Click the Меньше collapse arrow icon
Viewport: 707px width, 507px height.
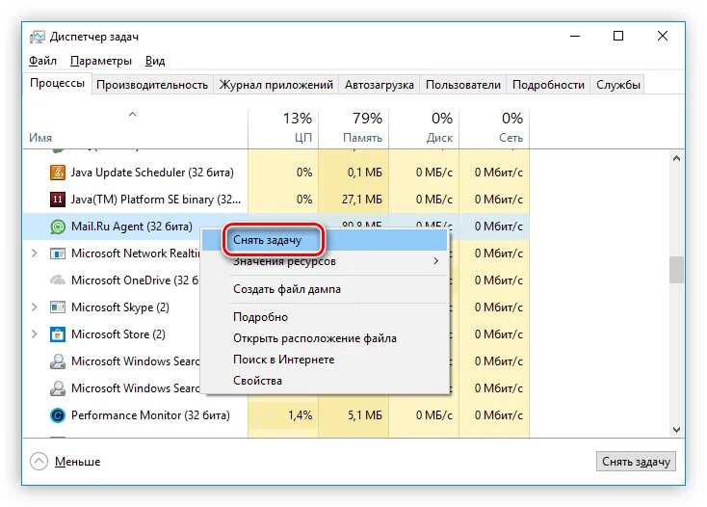pos(39,461)
